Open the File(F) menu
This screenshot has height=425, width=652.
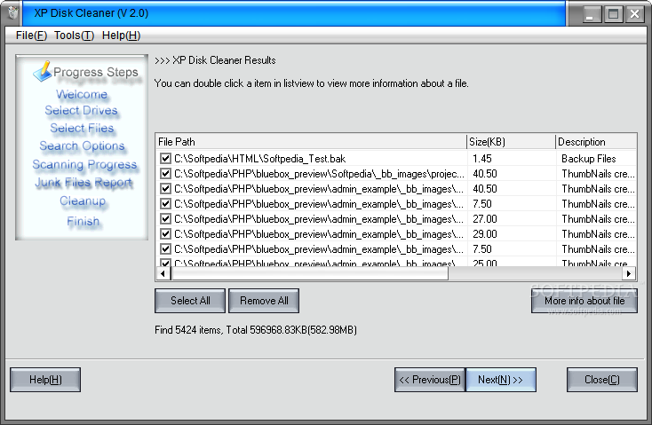coord(31,35)
